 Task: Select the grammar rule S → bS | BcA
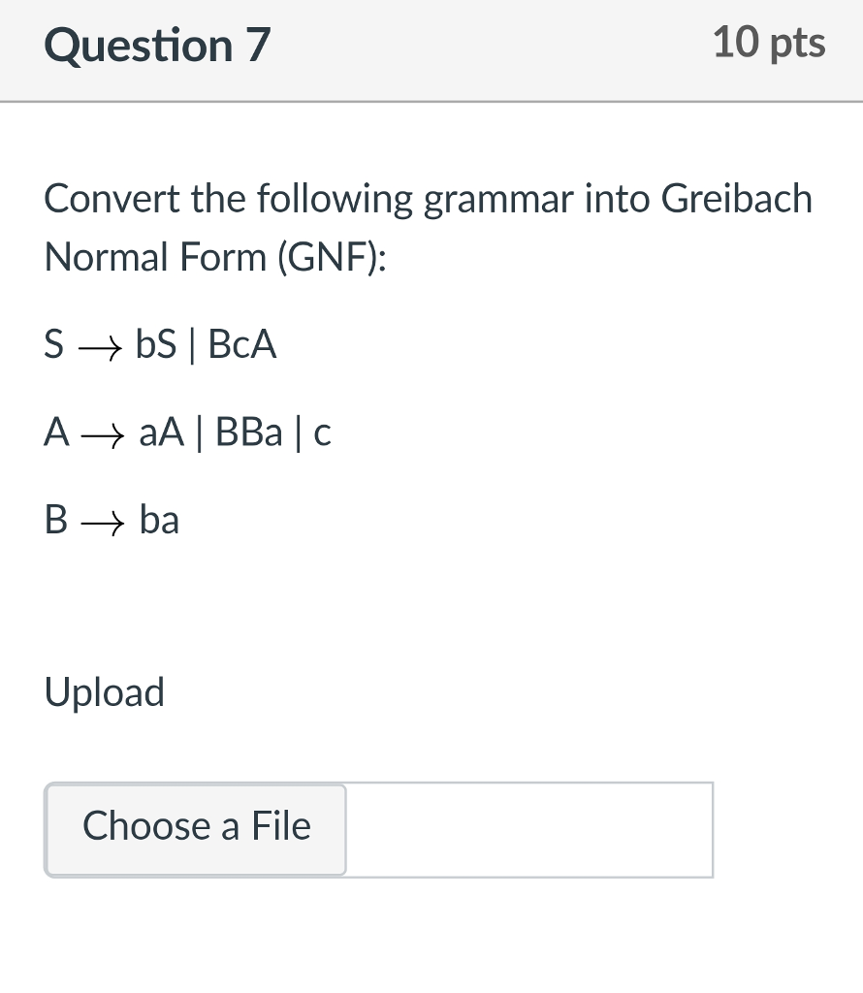(160, 345)
